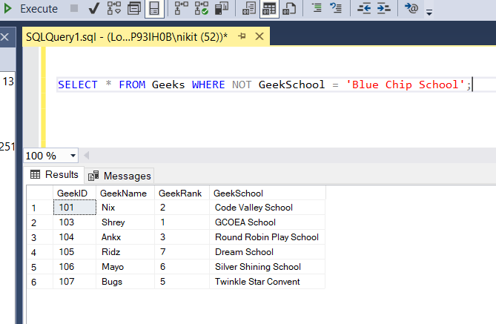Open the toolbar overflow options arrow
The width and height of the screenshot is (496, 324).
point(429,13)
